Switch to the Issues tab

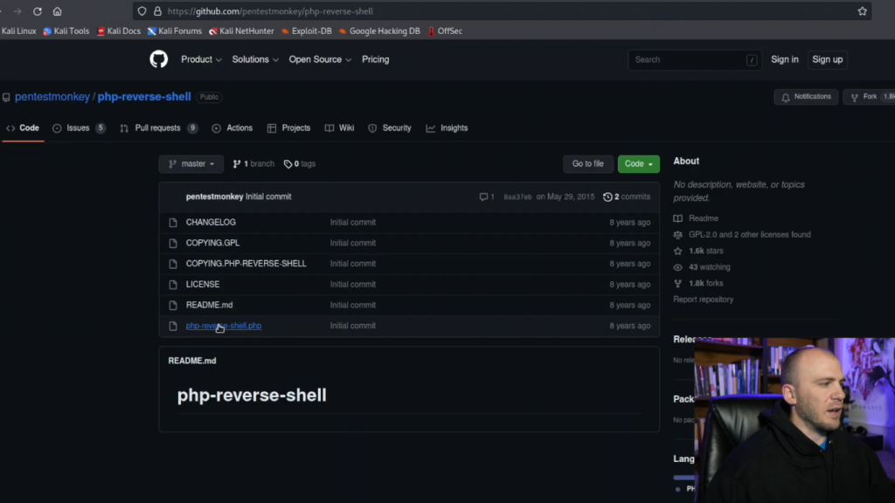click(x=78, y=128)
